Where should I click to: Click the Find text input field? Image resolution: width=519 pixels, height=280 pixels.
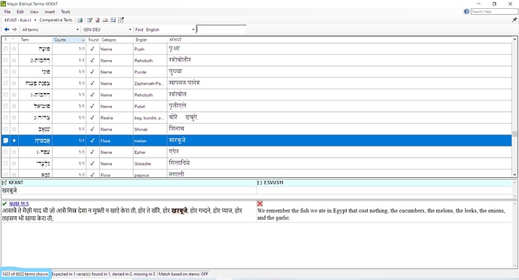coord(221,29)
